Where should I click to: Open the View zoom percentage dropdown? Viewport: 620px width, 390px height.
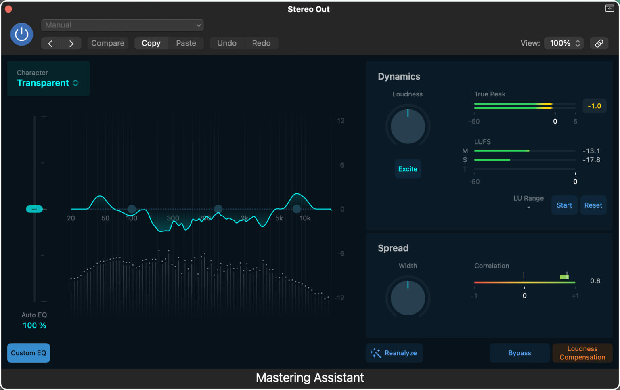(563, 43)
